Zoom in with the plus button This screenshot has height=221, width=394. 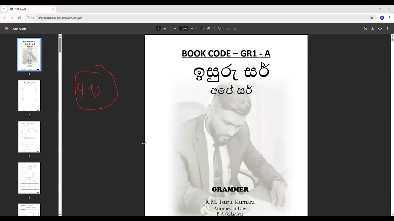192,29
